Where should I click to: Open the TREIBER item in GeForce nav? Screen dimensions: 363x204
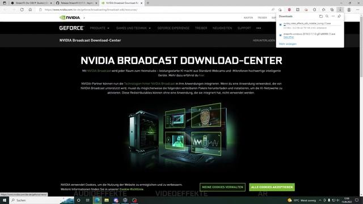(x=201, y=28)
